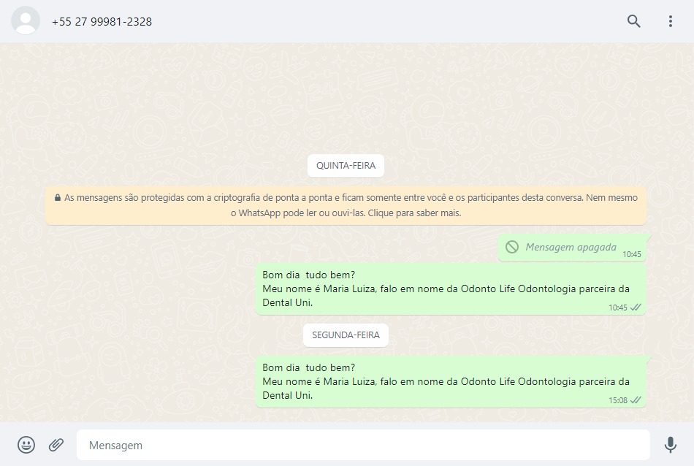Open the encryption notice banner
694x466 pixels.
tap(346, 205)
